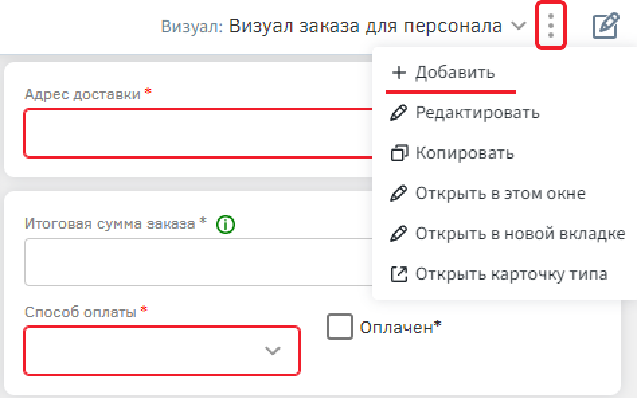The image size is (637, 398).
Task: Click pencil icon beside Открыть в этом окне
Action: click(398, 194)
